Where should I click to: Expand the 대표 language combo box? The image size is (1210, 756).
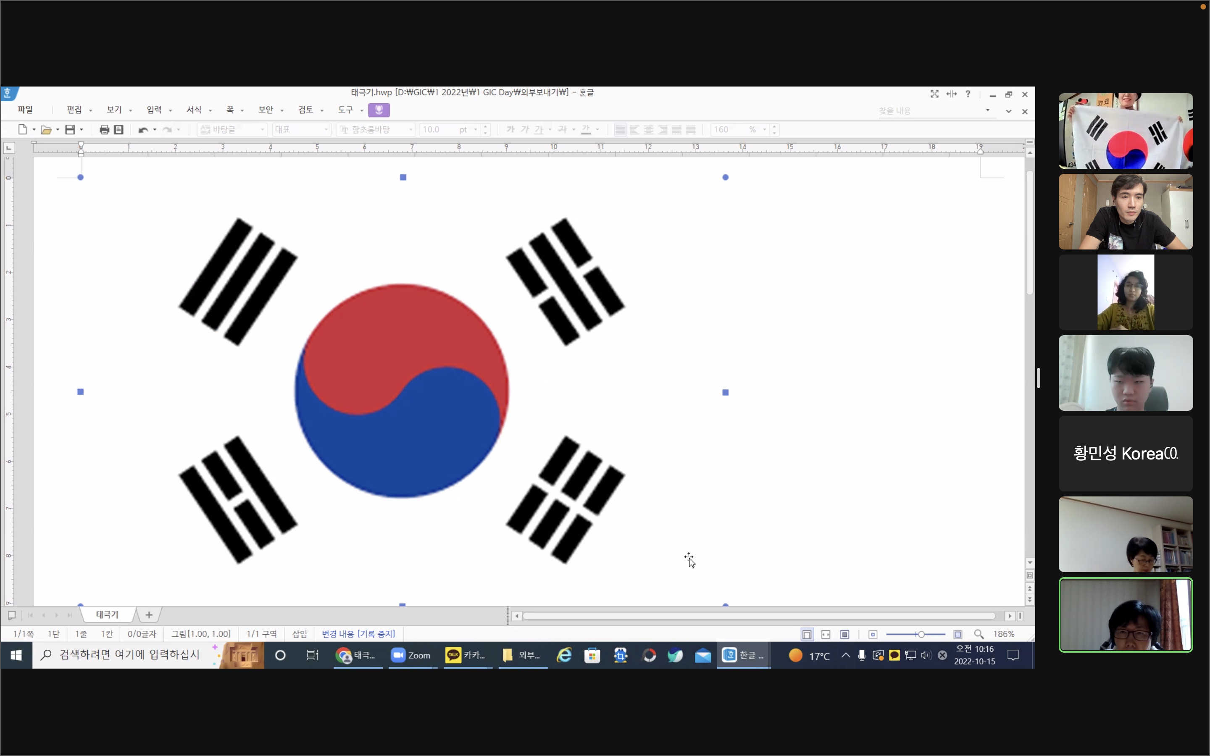pyautogui.click(x=326, y=130)
